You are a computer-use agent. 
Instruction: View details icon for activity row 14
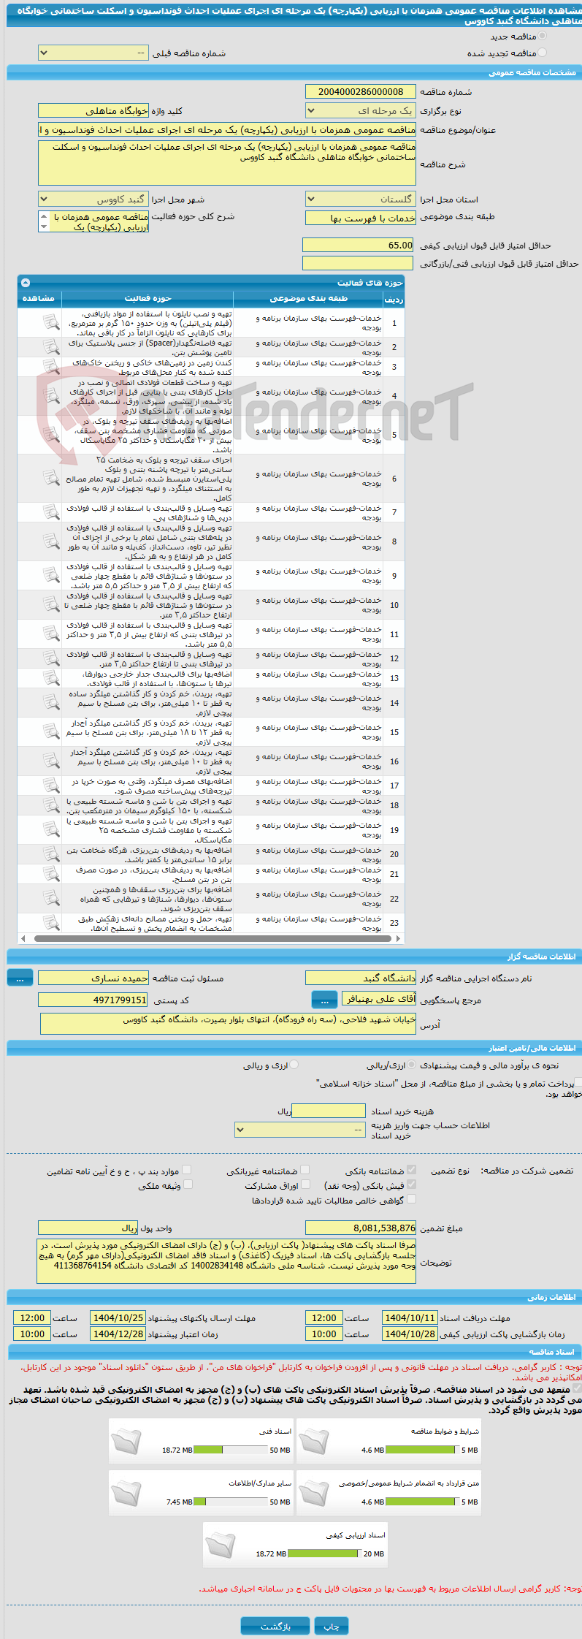(50, 703)
